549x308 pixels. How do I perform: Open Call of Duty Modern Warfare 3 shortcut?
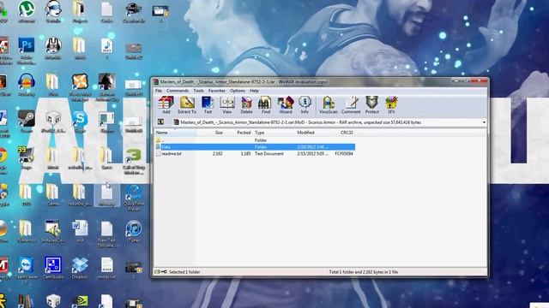[x=134, y=161]
